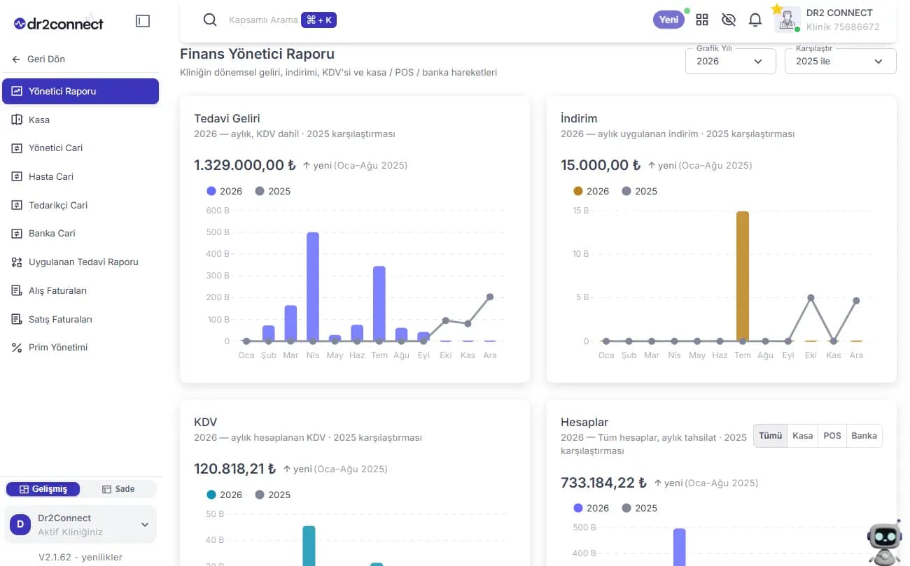The height and width of the screenshot is (566, 910).
Task: Open the V2.1.62 yenilikler link
Action: pyautogui.click(x=80, y=558)
